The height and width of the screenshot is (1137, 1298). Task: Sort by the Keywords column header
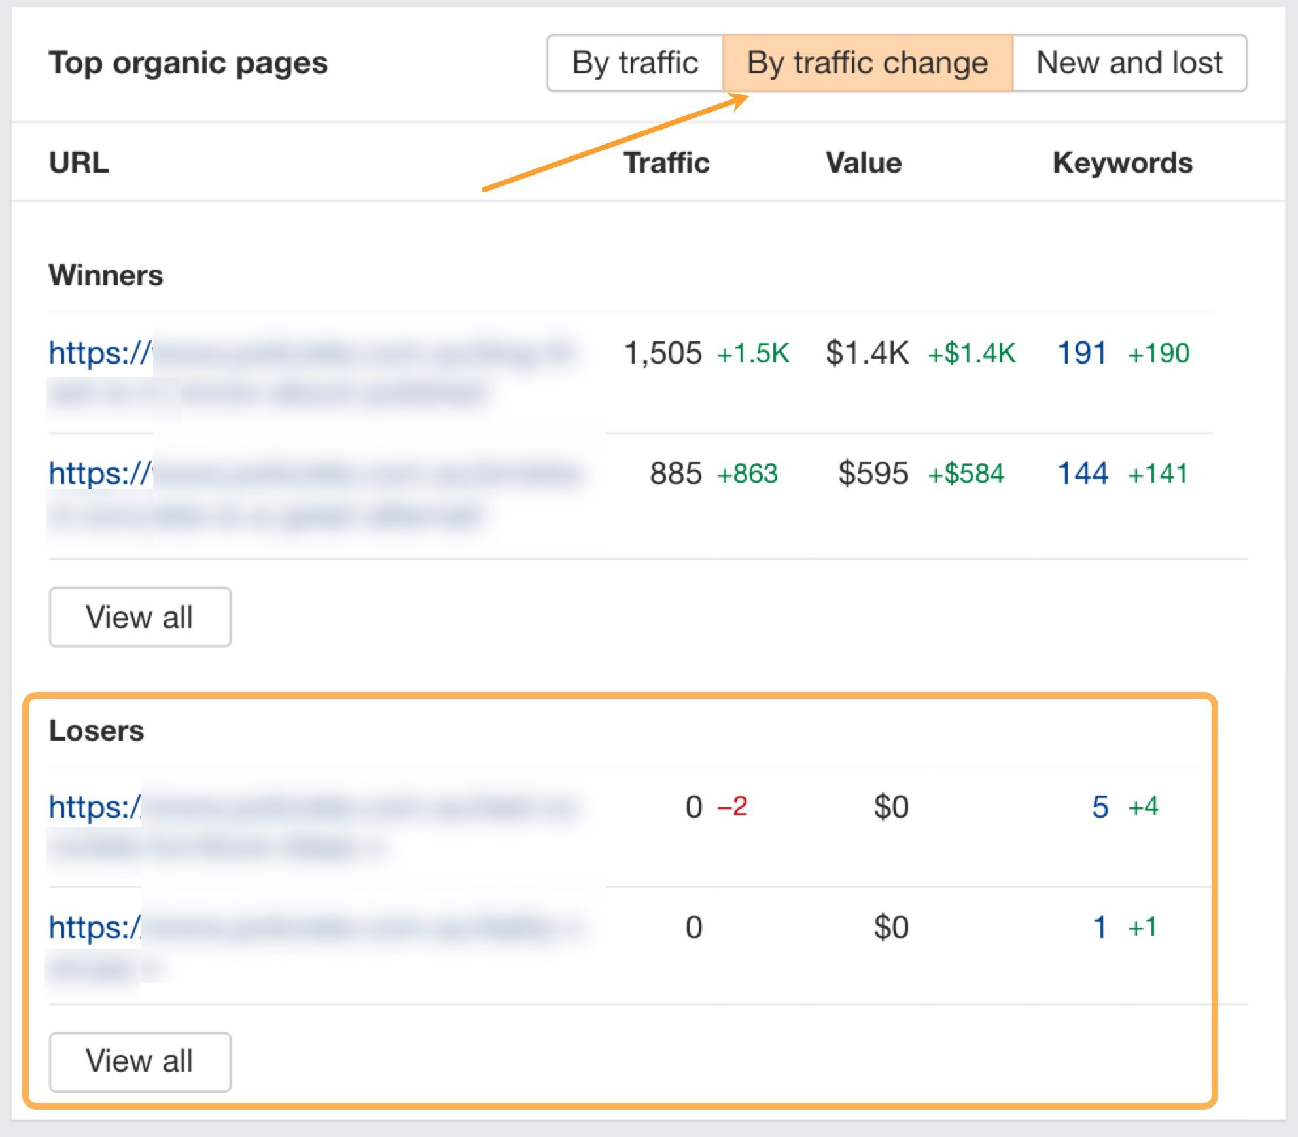click(x=1123, y=162)
